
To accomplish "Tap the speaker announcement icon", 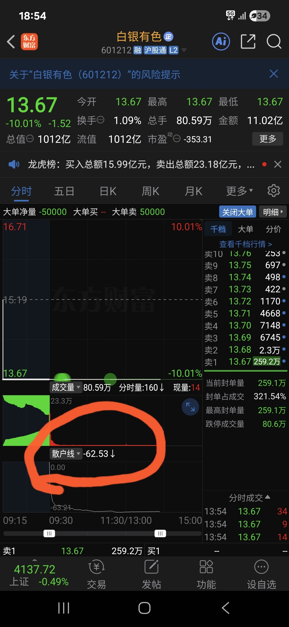I will (14, 164).
